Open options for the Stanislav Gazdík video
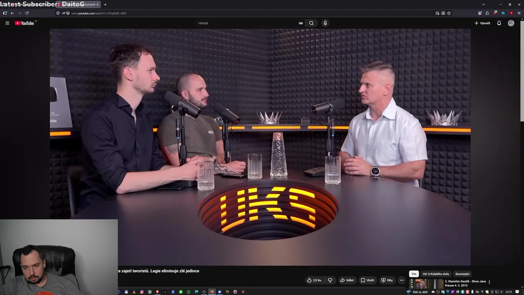Screen dimensions: 524x295 [x=489, y=282]
